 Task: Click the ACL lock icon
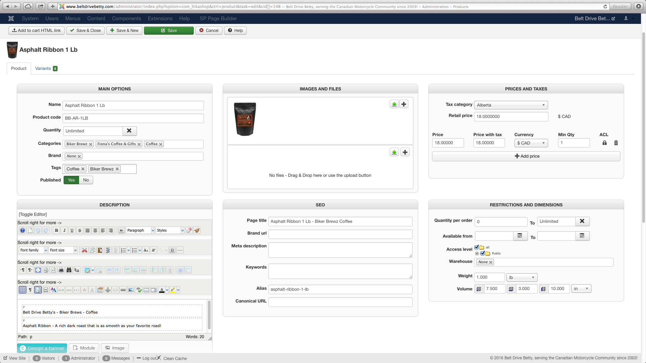[605, 143]
